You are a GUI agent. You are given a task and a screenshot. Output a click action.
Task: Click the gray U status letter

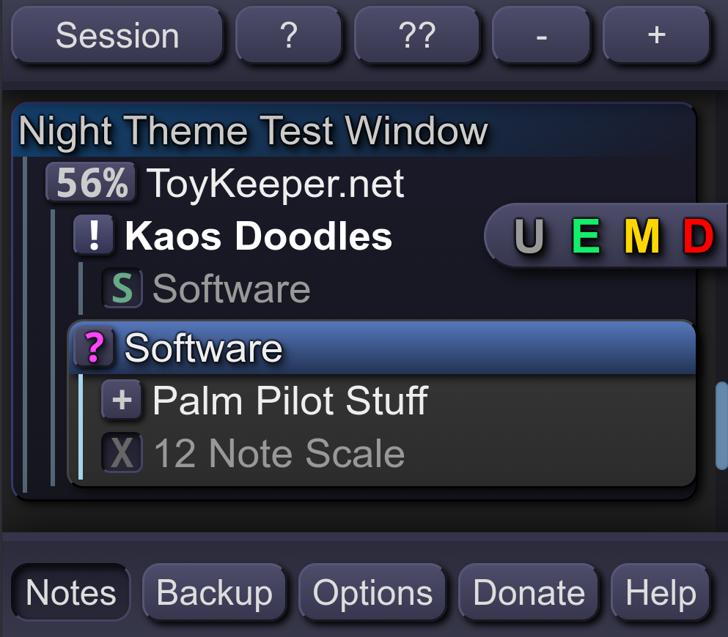point(529,236)
